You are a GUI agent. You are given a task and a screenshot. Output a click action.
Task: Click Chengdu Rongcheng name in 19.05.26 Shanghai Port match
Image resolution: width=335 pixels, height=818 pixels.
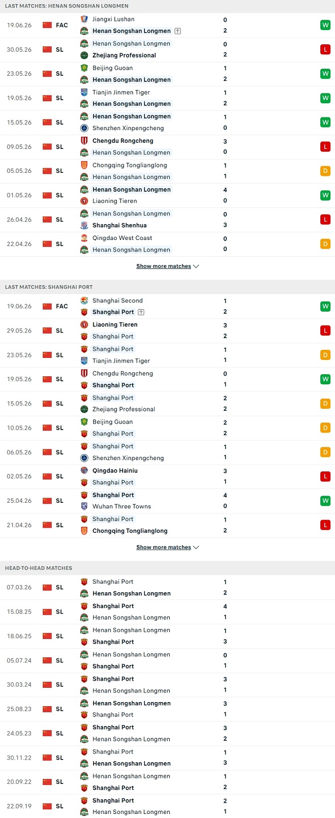click(x=123, y=374)
